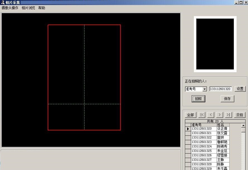Select row 133112601321
The image size is (248, 170).
tap(207, 133)
